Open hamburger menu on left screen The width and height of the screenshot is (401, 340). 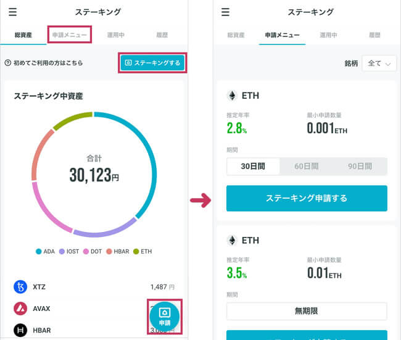[12, 12]
